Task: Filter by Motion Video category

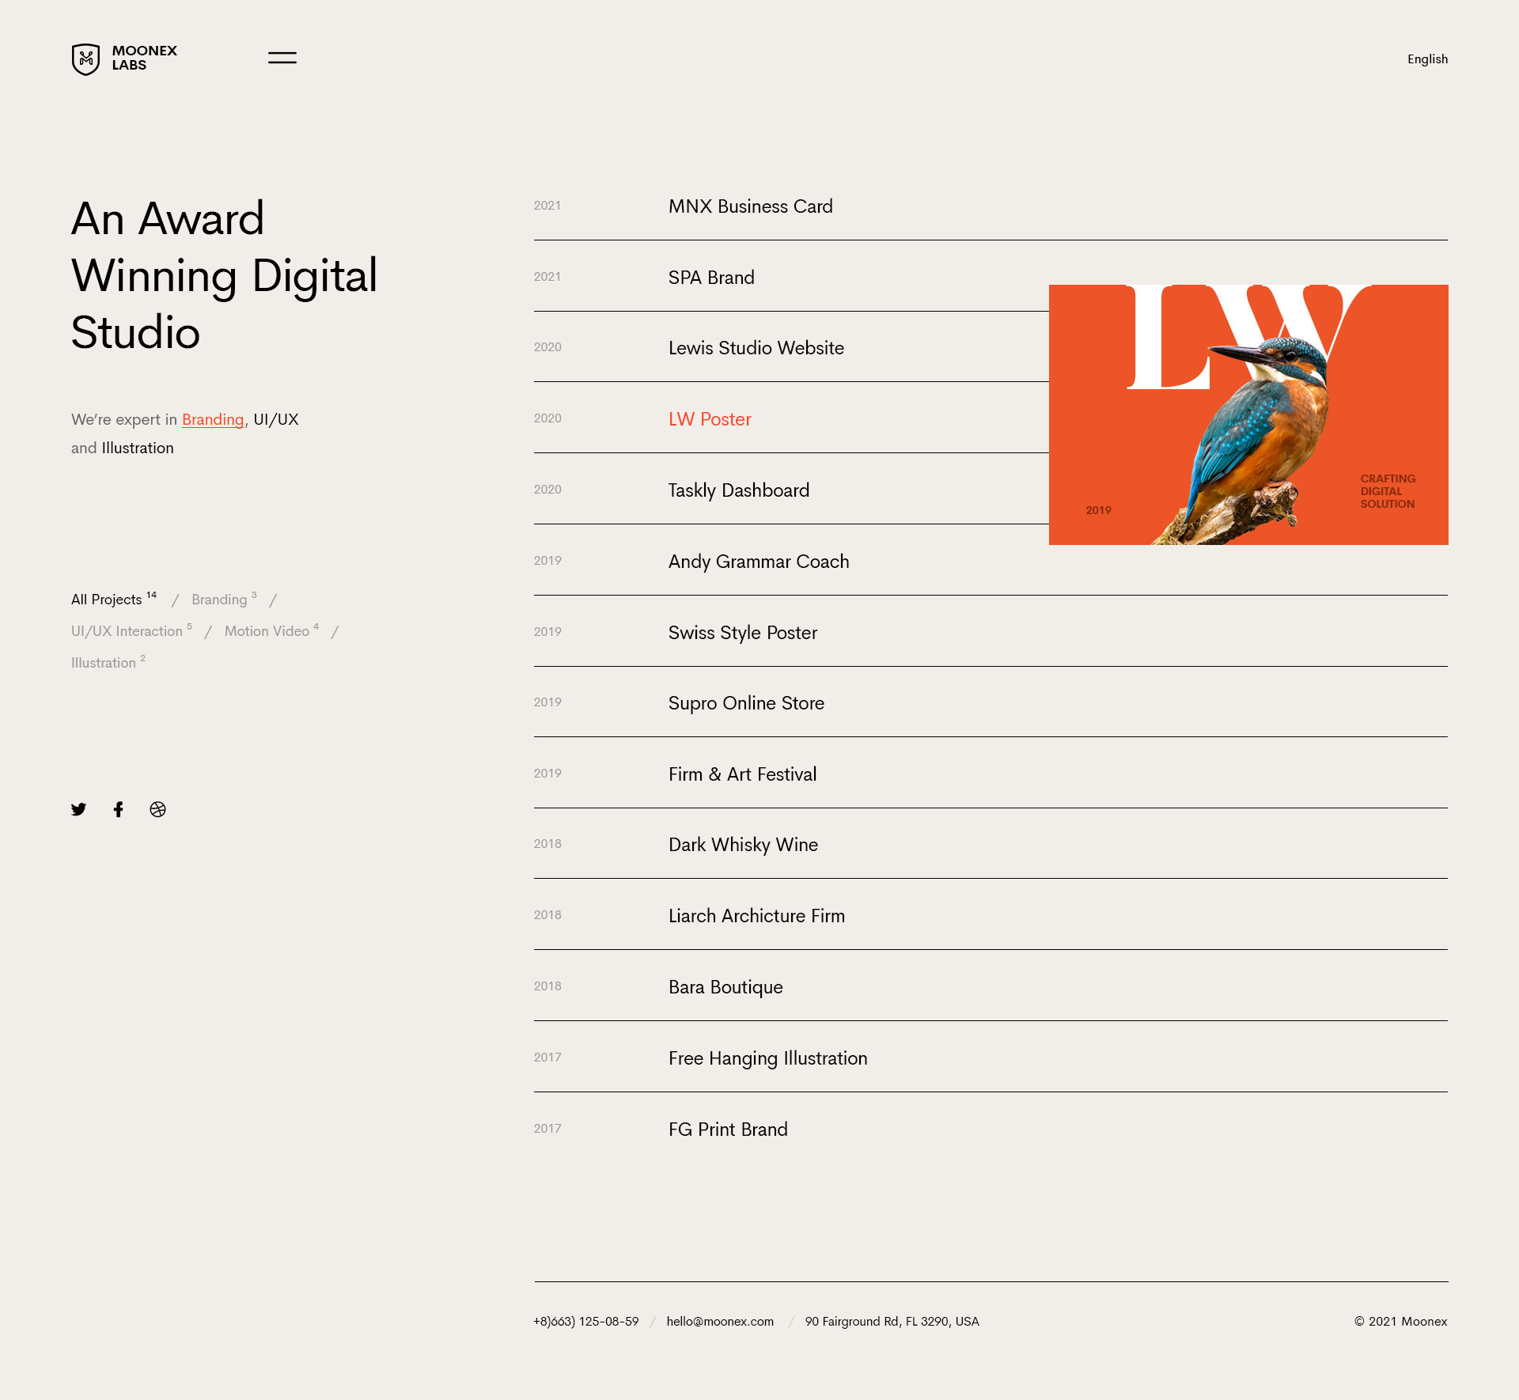Action: (x=267, y=631)
